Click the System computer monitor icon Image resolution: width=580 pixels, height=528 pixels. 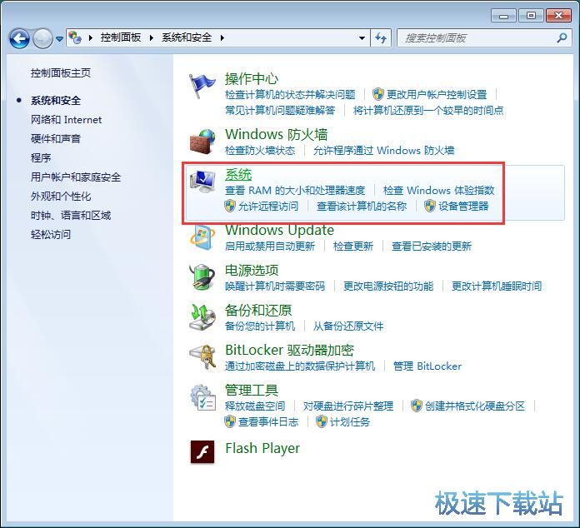click(202, 182)
